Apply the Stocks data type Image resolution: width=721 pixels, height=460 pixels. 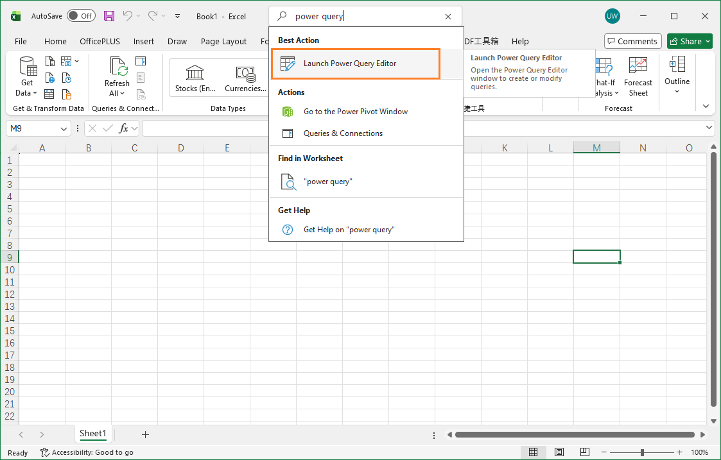(196, 77)
